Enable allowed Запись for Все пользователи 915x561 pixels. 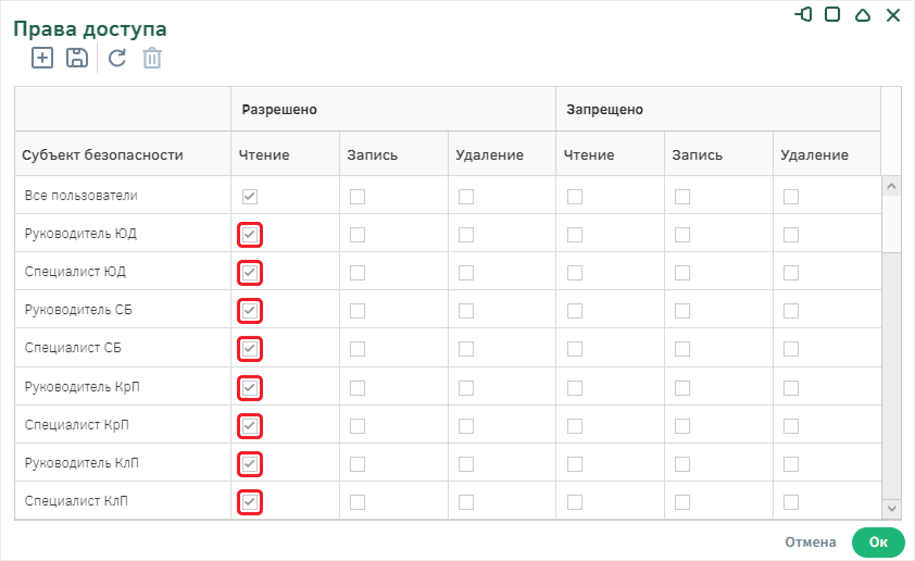click(x=358, y=197)
